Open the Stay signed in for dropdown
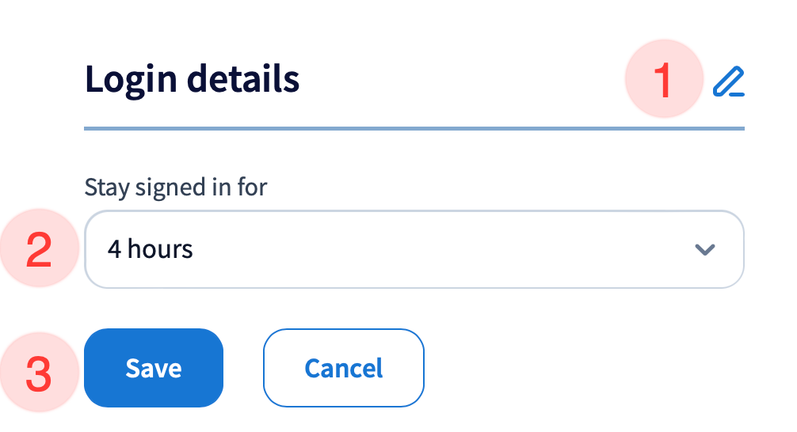 click(x=414, y=250)
